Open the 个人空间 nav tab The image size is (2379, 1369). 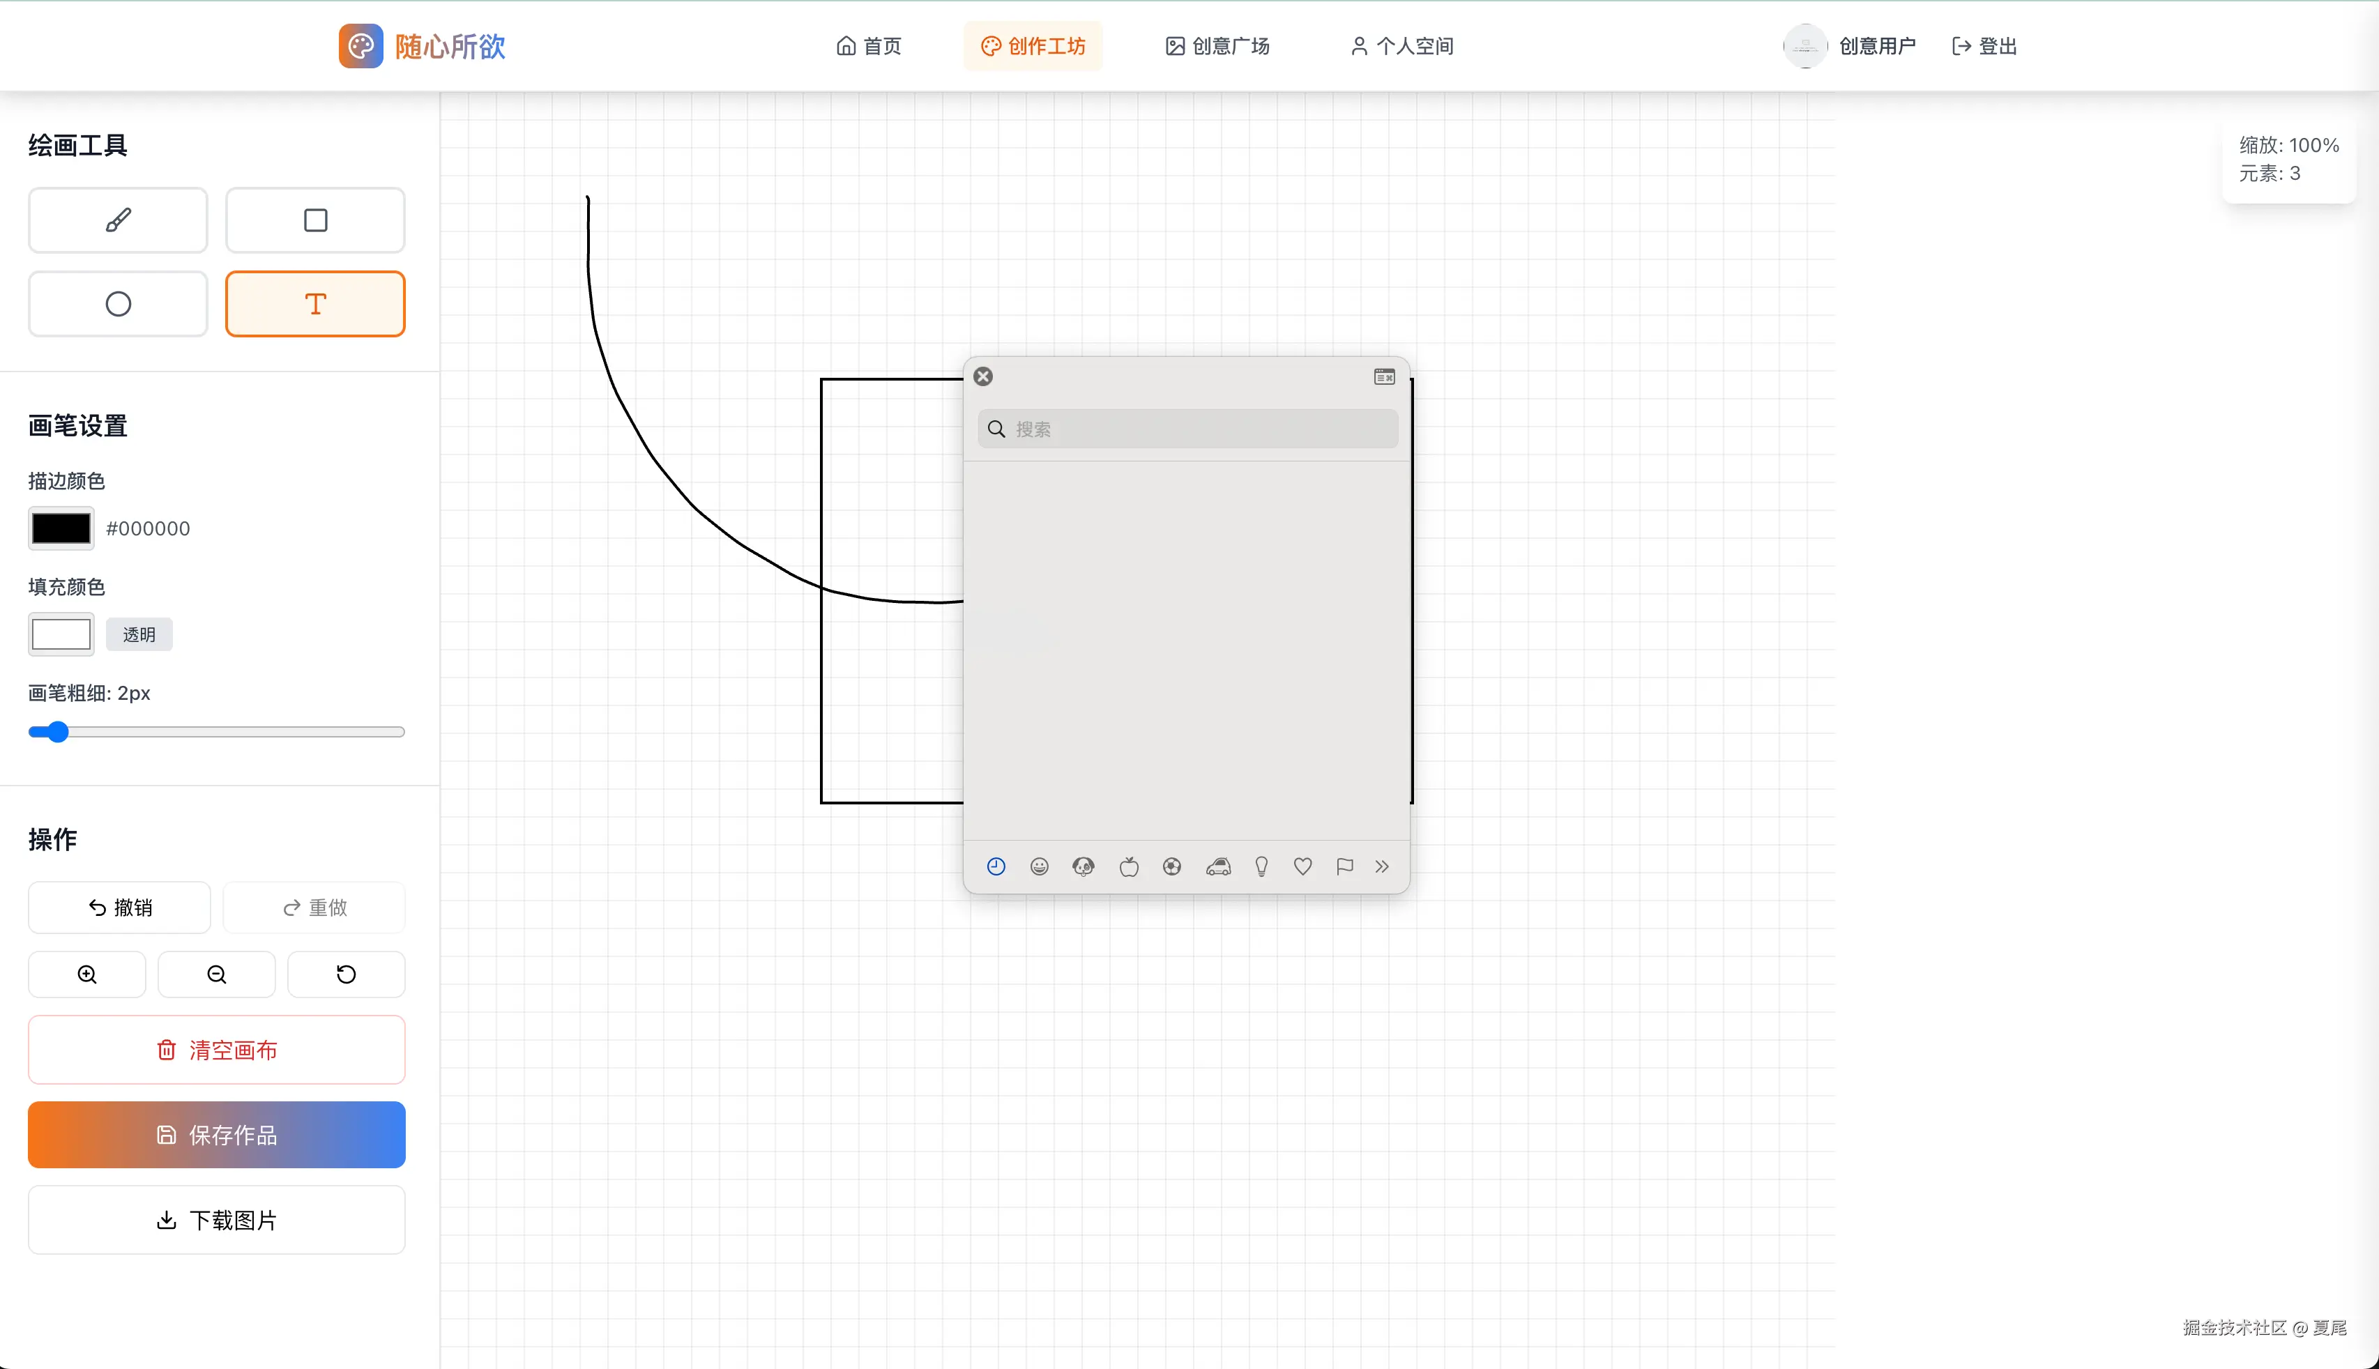pos(1402,46)
